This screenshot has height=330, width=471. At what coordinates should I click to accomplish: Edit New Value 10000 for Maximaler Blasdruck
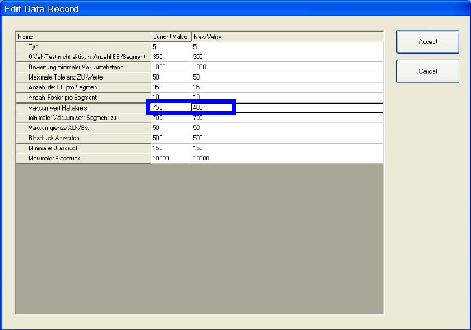point(287,159)
